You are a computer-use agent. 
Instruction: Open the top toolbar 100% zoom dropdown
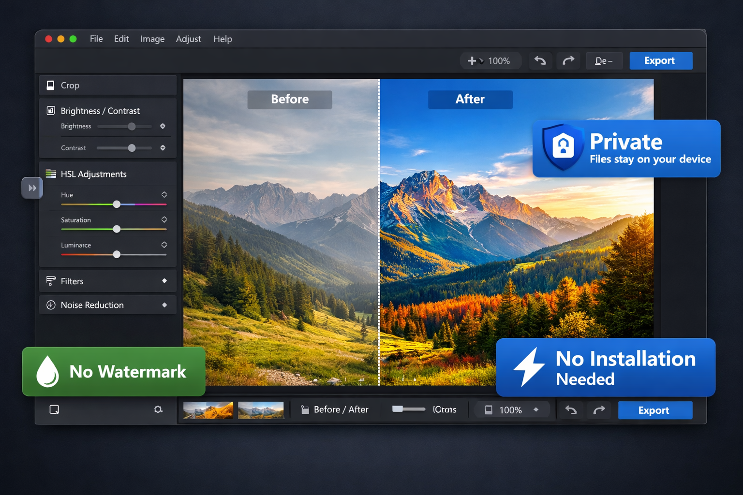click(x=490, y=61)
